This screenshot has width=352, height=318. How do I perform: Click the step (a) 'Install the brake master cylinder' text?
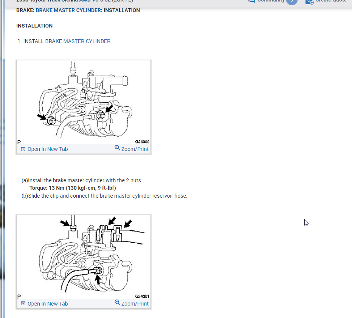tap(82, 180)
